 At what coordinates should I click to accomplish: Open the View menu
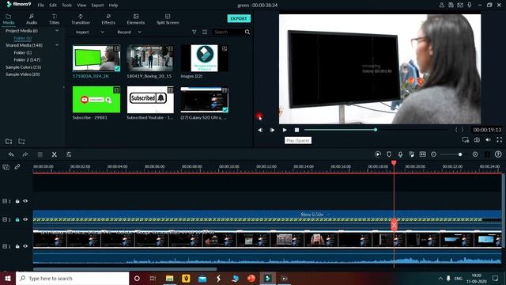81,6
